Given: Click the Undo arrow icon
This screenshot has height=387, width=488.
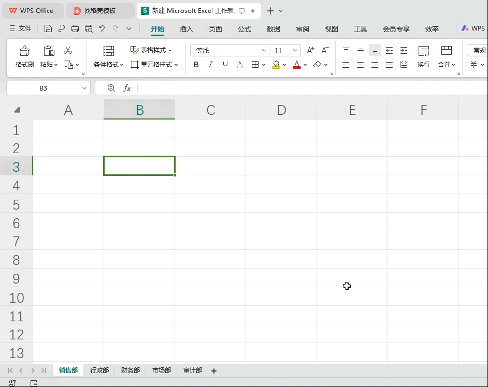Looking at the screenshot, I should [x=102, y=28].
